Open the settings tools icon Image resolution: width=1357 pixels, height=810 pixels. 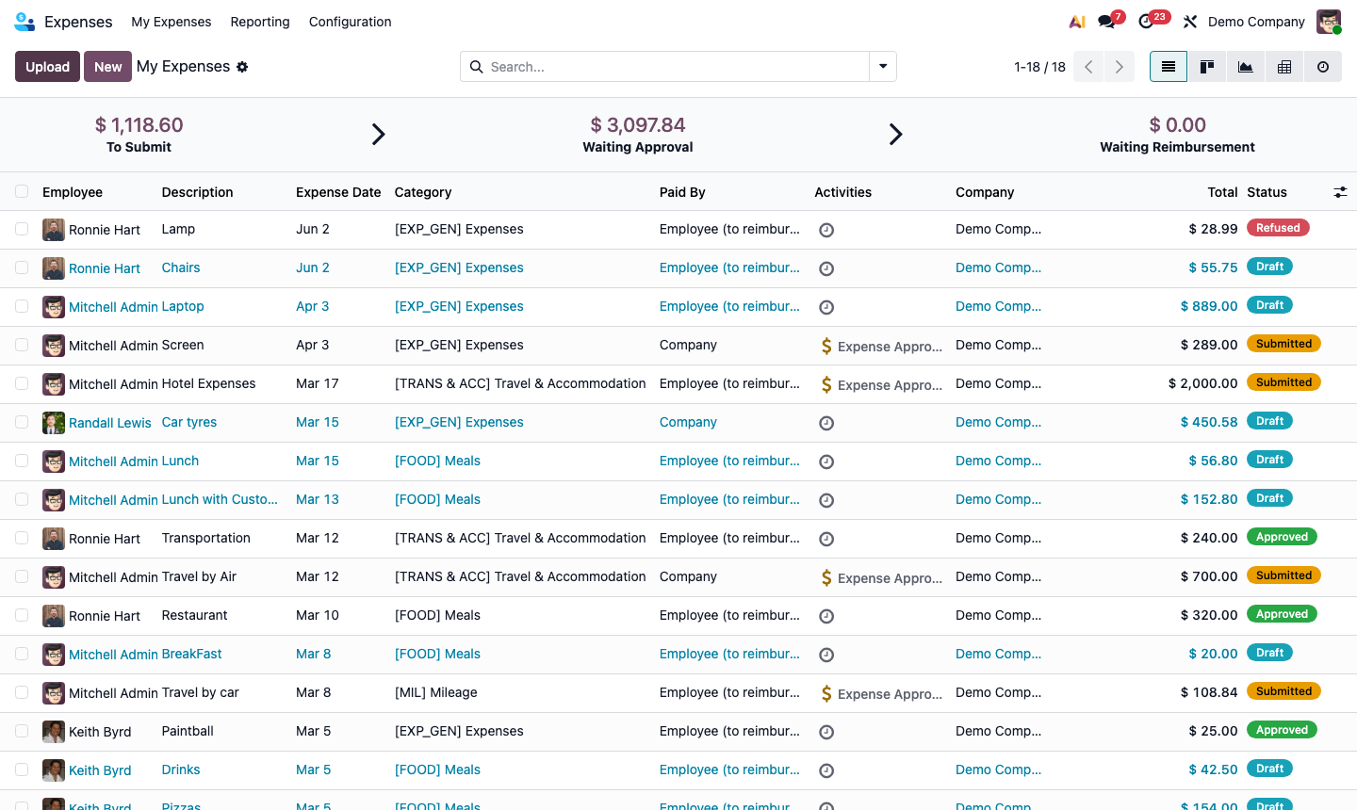[x=1189, y=21]
